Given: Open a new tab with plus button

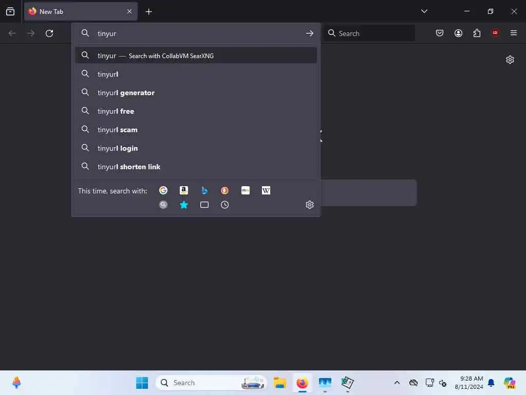Looking at the screenshot, I should point(148,12).
